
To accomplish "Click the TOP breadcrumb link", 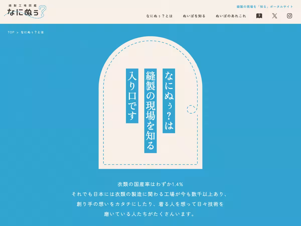I will coord(11,32).
